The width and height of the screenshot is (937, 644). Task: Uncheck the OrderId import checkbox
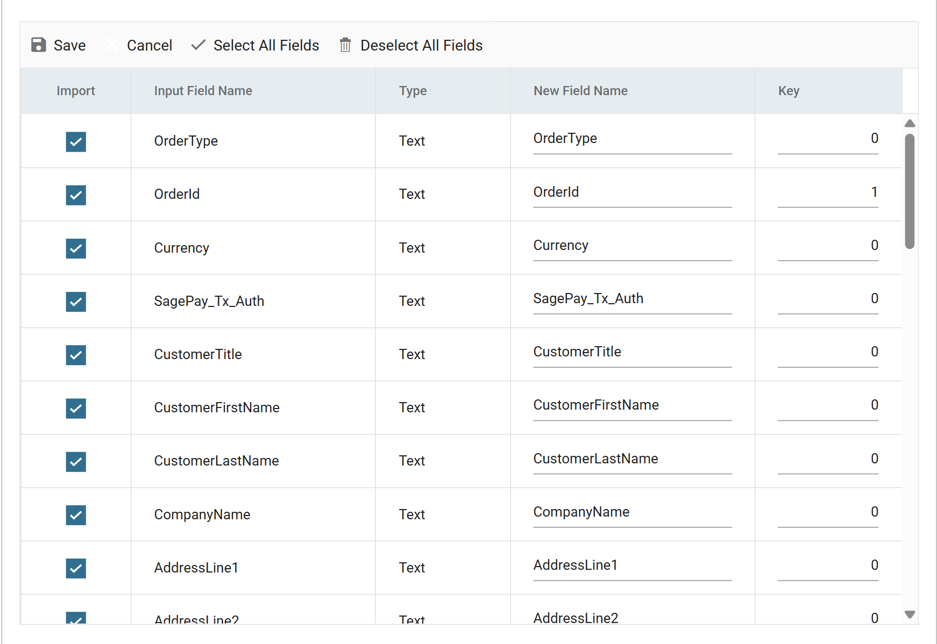(76, 195)
